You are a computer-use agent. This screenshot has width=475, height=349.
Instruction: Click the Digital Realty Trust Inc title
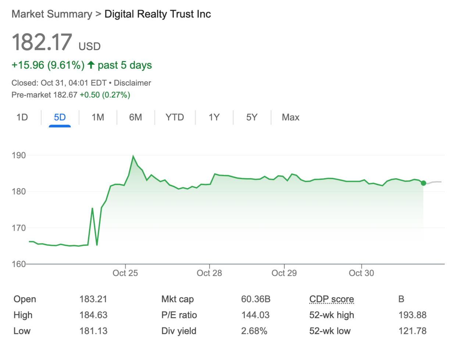(x=158, y=14)
